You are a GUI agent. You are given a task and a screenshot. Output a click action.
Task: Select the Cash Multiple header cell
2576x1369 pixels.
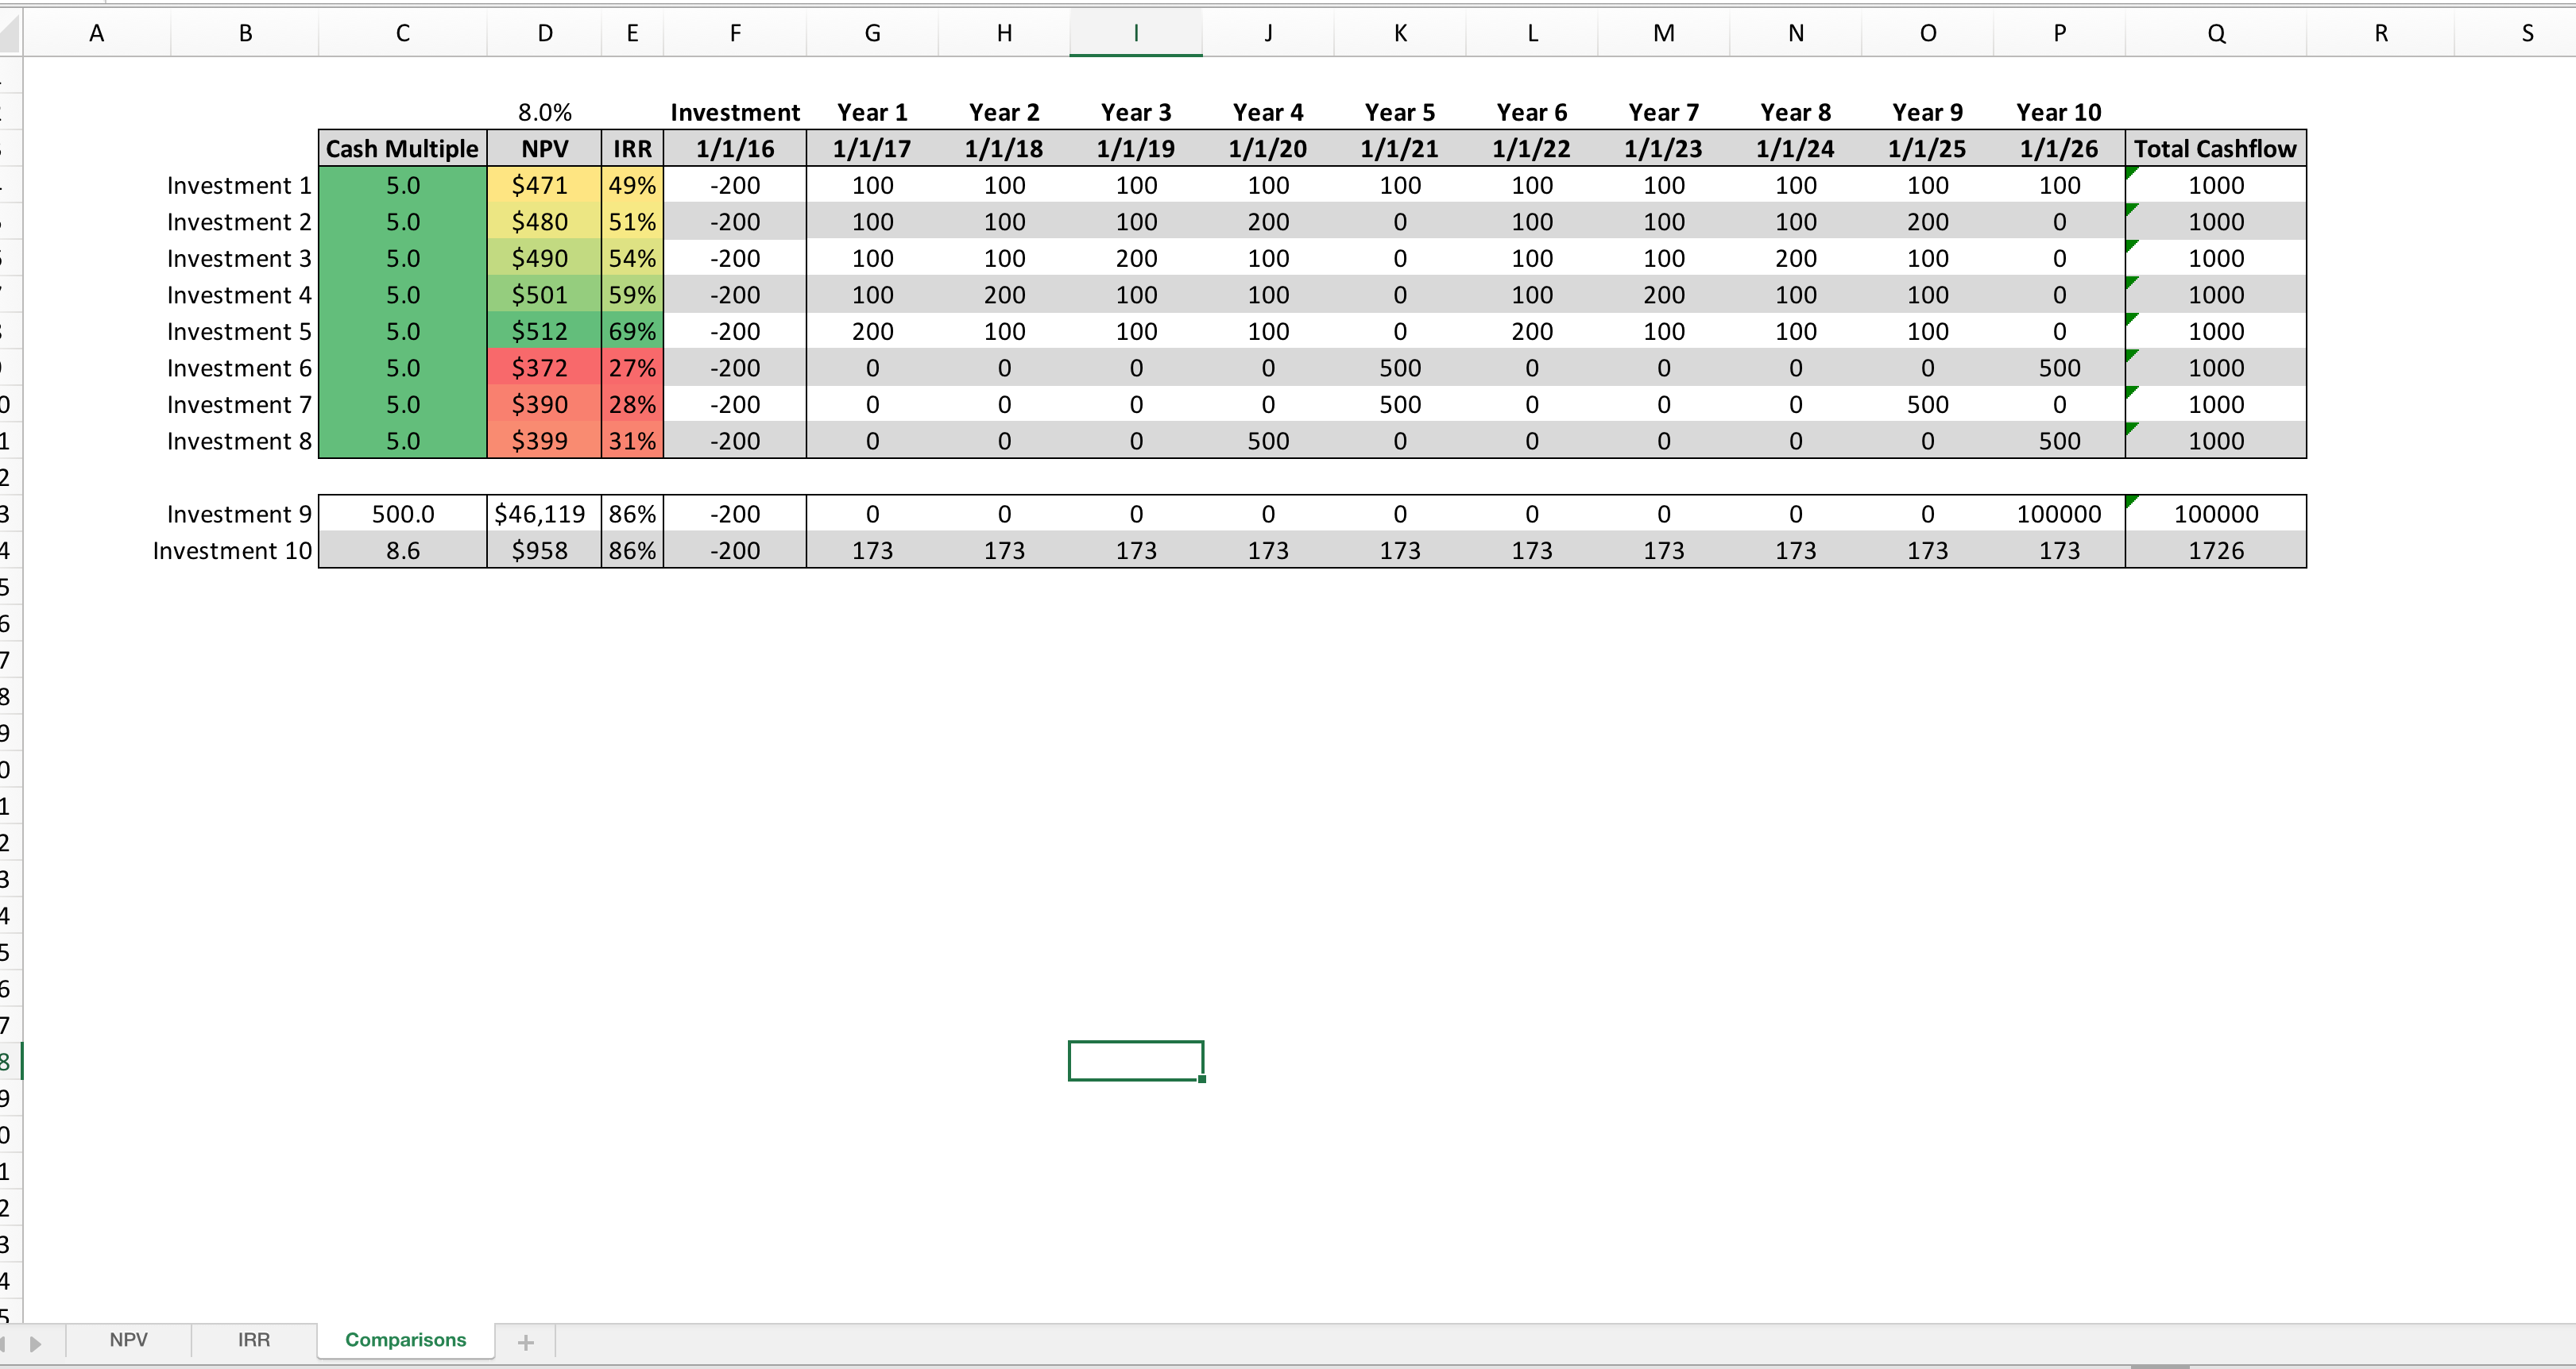[x=403, y=149]
